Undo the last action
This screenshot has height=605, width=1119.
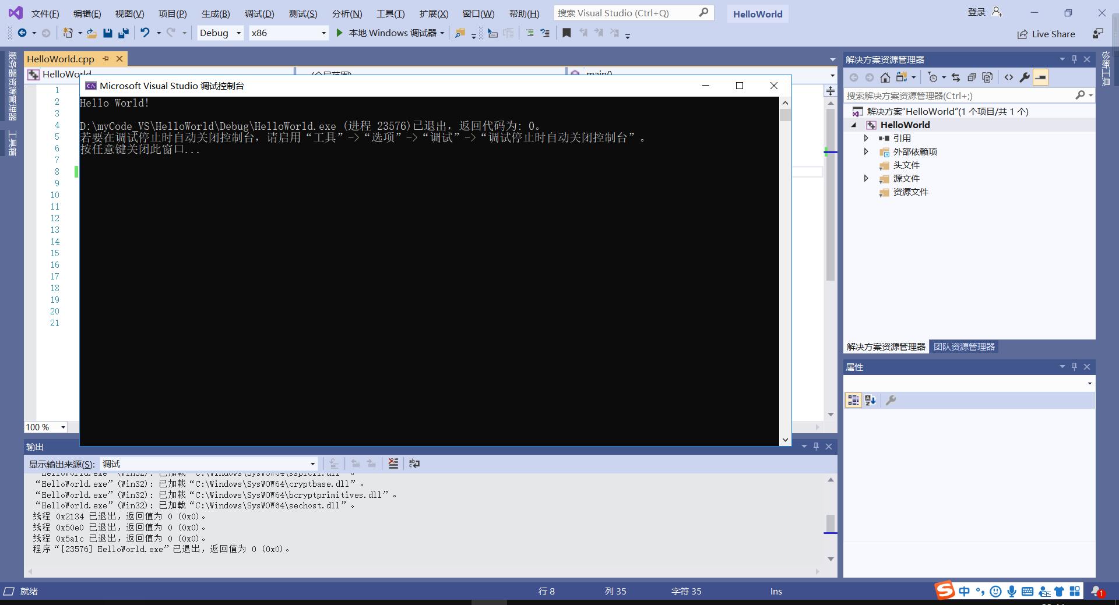[145, 33]
